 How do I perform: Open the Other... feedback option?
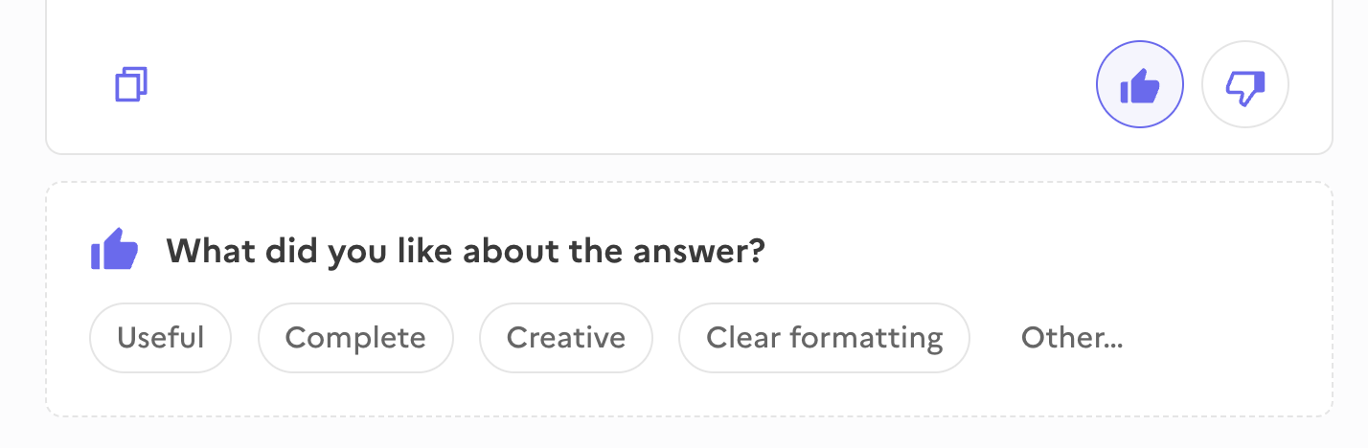pyautogui.click(x=1072, y=338)
